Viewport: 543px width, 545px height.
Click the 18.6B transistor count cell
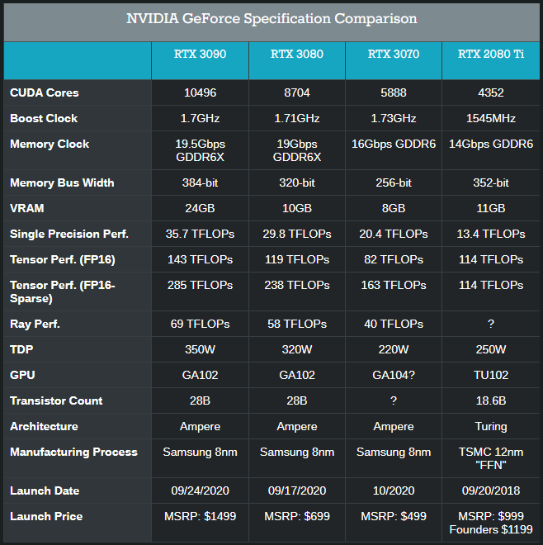491,401
